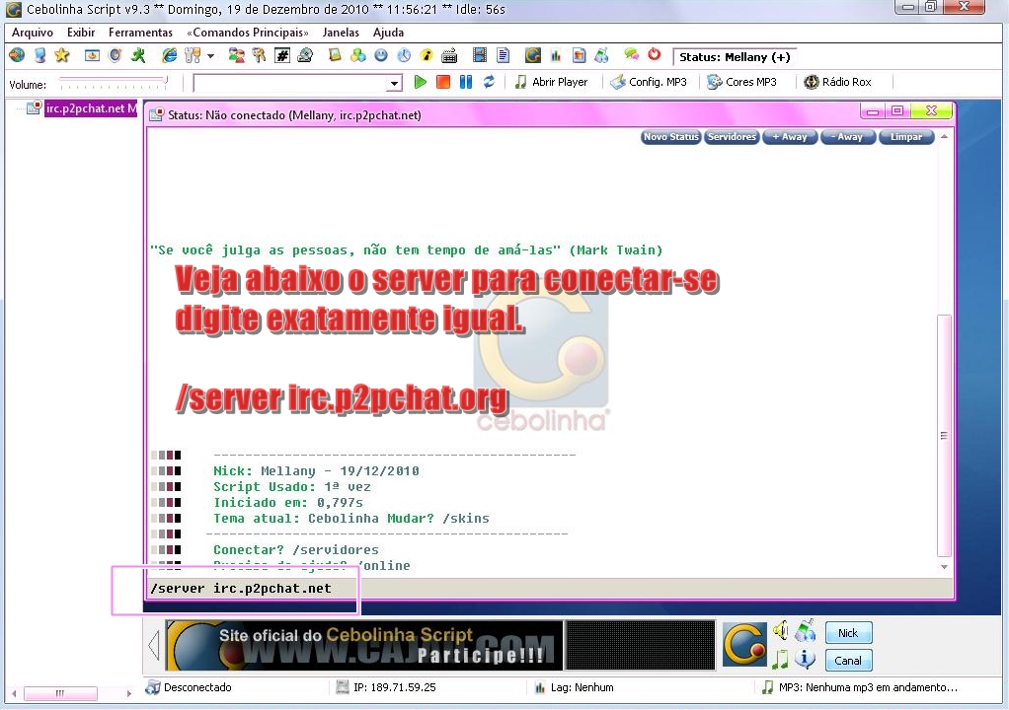This screenshot has height=710, width=1009.
Task: Click the blue smiley face icon
Action: pos(381,56)
